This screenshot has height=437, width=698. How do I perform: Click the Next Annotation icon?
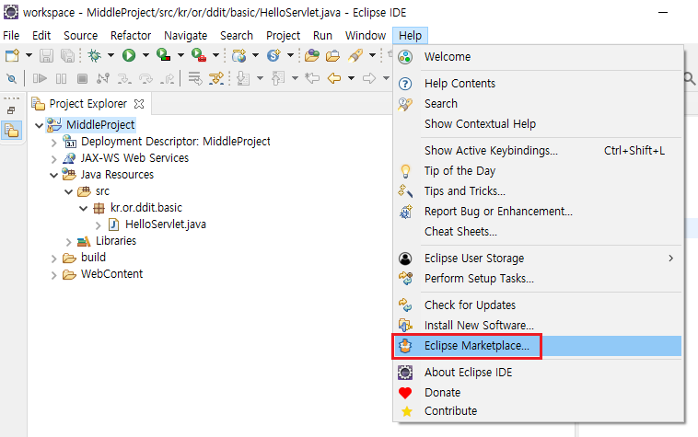(x=243, y=79)
